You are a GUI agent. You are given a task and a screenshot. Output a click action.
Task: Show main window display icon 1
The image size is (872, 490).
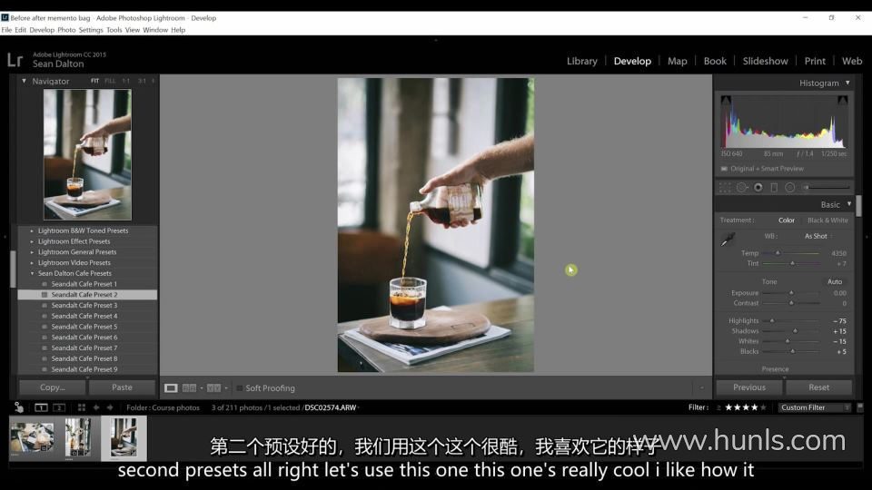click(x=41, y=407)
